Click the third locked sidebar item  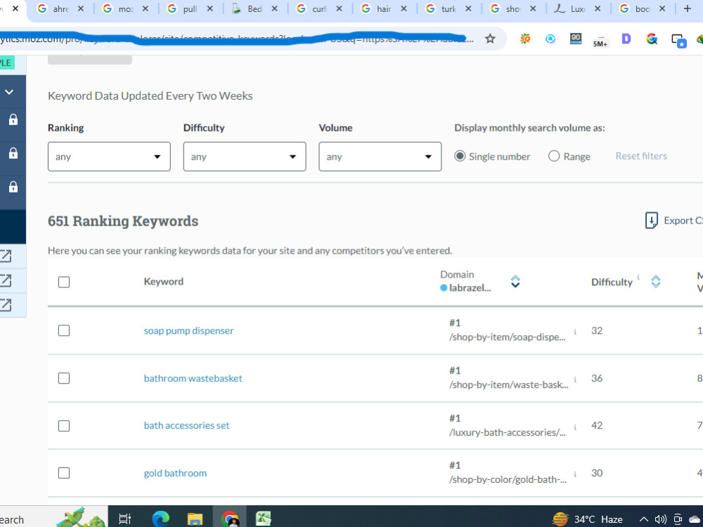(x=13, y=186)
